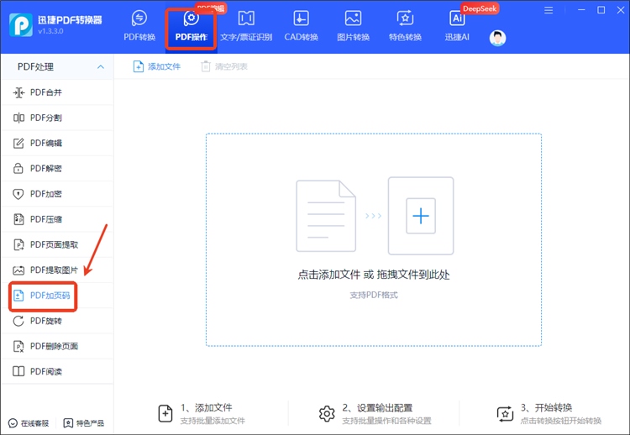The width and height of the screenshot is (630, 435).
Task: Click 点击添加文件 或 拖拽文件到此处 text
Action: (374, 275)
